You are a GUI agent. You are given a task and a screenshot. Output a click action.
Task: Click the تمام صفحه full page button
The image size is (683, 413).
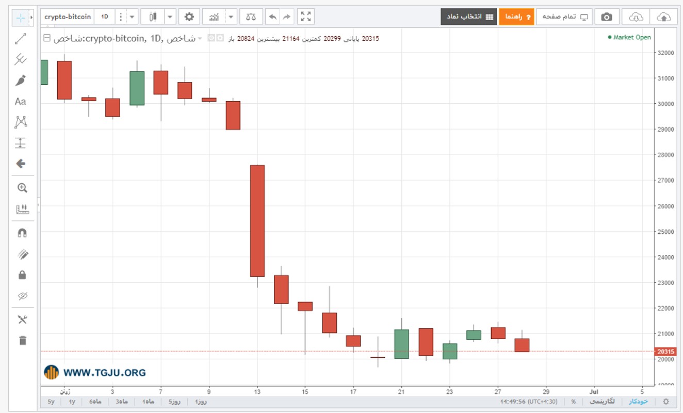coord(565,17)
